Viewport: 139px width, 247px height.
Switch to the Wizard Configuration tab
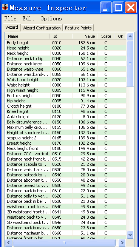(42, 28)
